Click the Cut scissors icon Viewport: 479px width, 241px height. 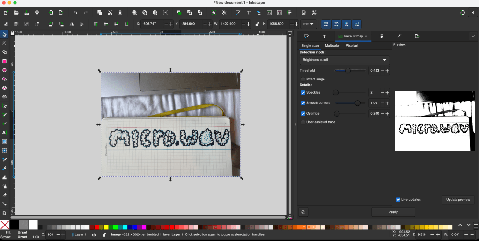tap(110, 13)
